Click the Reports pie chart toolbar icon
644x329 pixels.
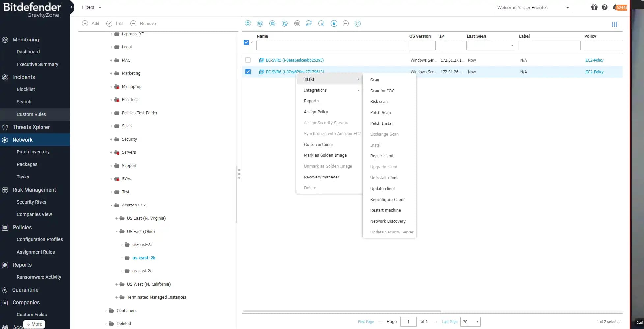click(272, 23)
